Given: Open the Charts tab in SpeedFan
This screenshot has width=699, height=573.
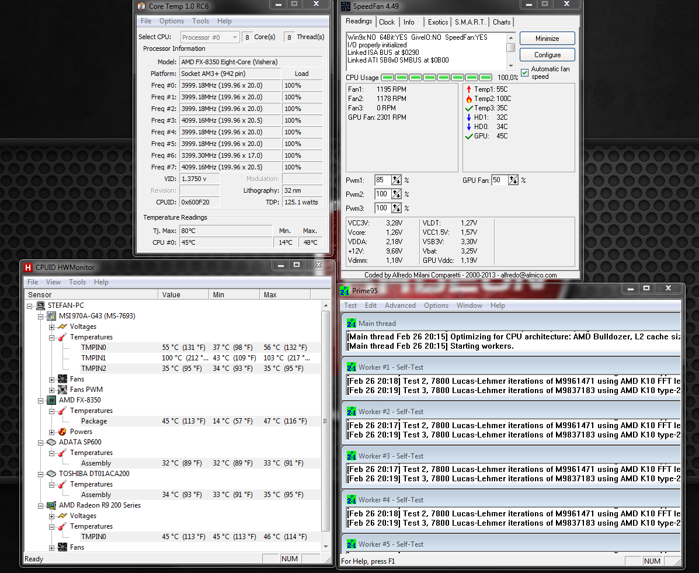Looking at the screenshot, I should [502, 22].
